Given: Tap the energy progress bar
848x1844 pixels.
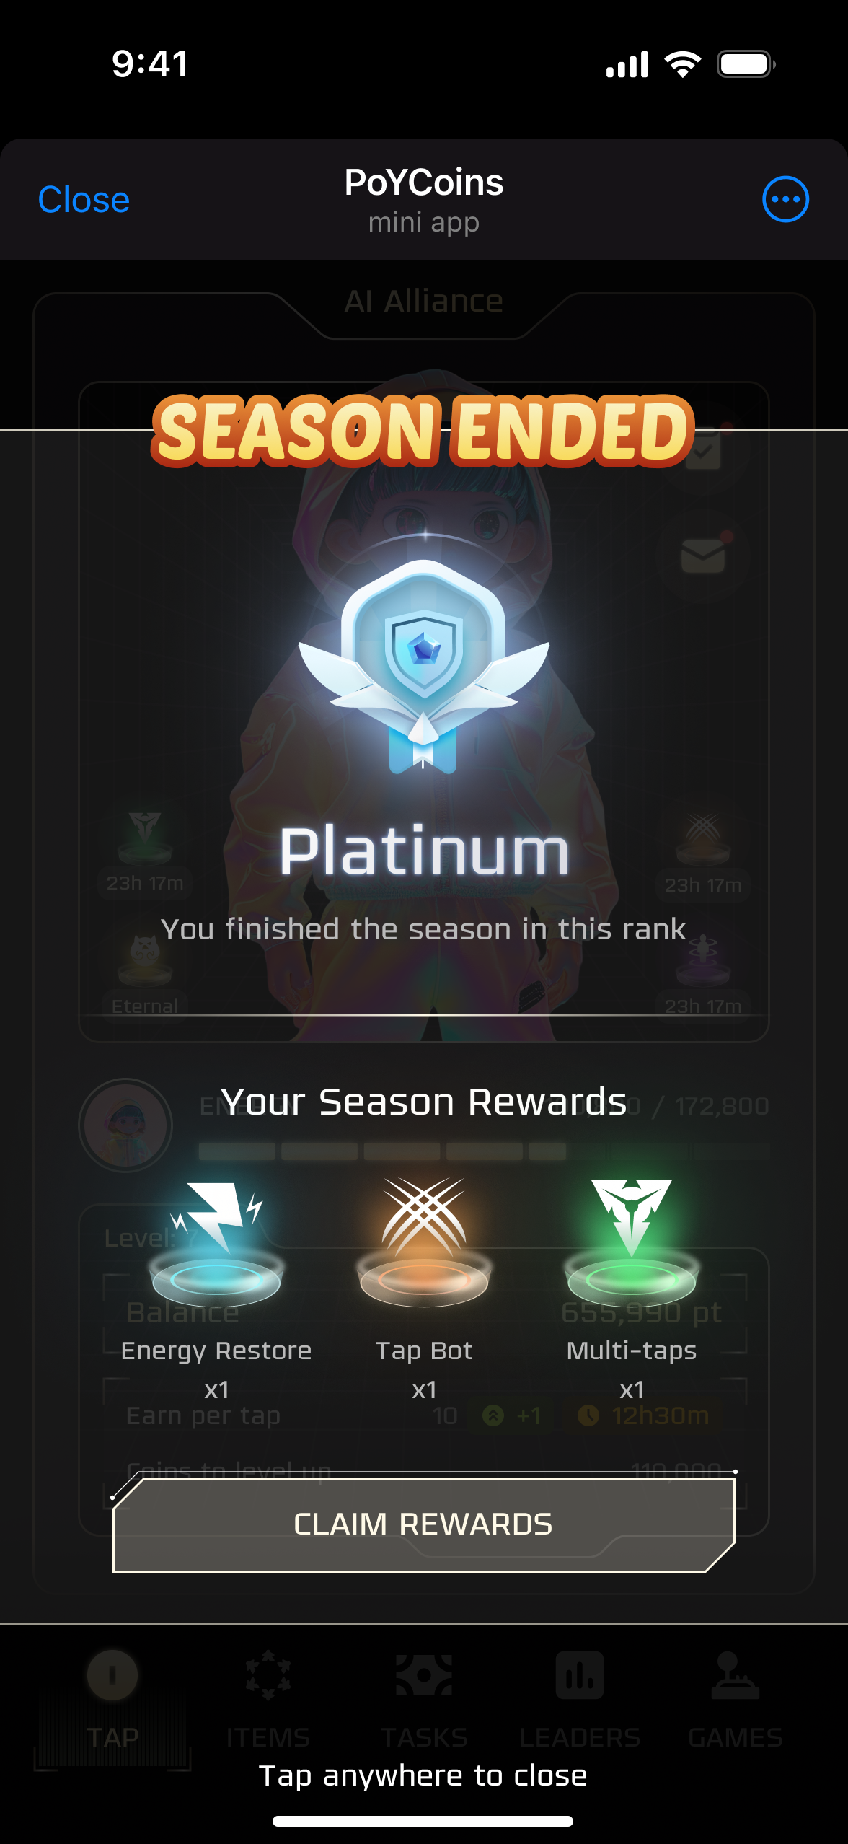Looking at the screenshot, I should pos(484,1151).
